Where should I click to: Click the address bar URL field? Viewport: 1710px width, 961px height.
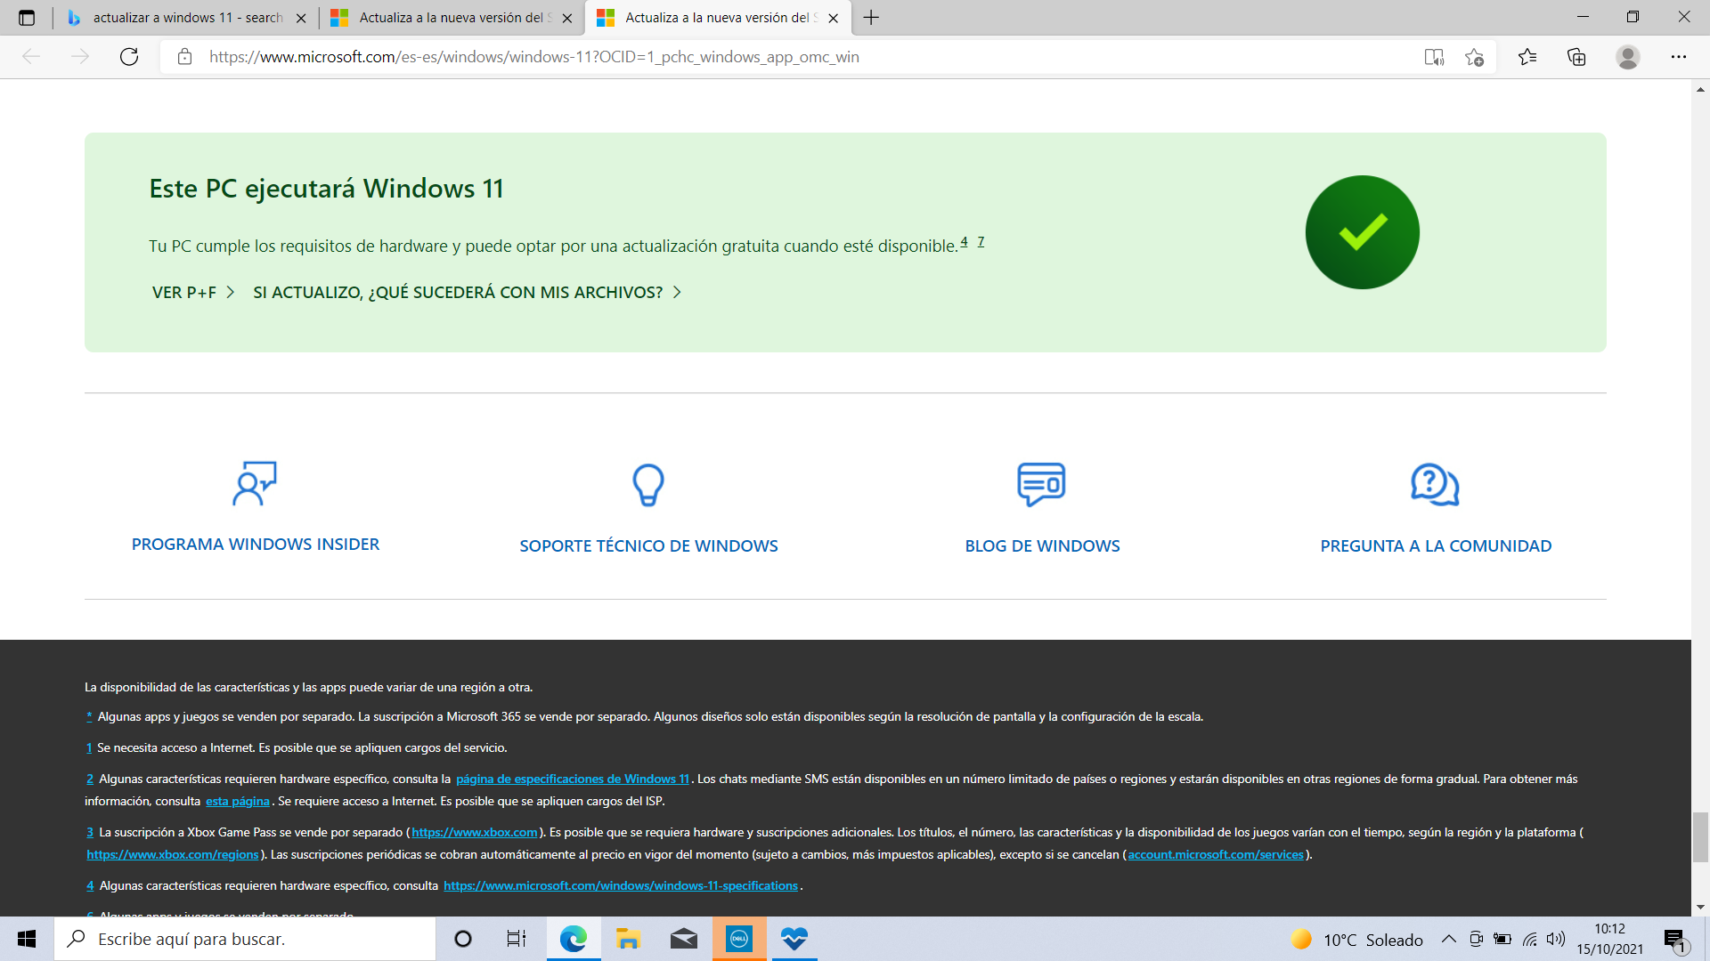click(x=802, y=57)
